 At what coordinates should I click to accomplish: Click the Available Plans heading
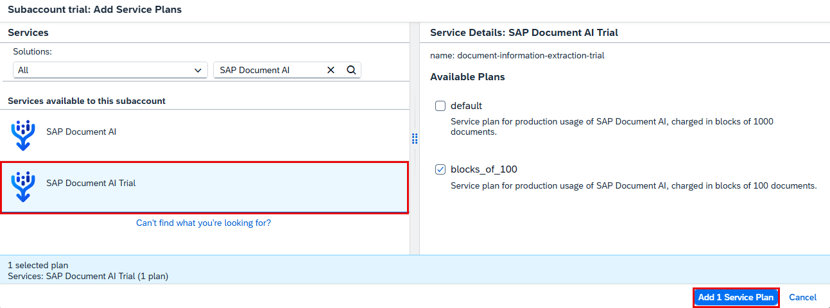coord(467,77)
